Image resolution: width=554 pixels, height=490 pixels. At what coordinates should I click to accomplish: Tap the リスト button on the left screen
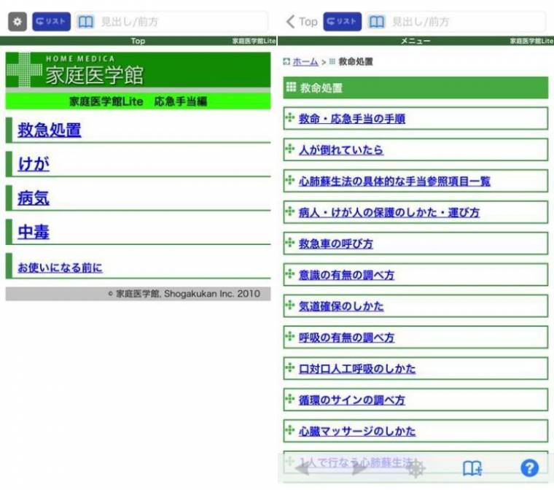tap(52, 22)
